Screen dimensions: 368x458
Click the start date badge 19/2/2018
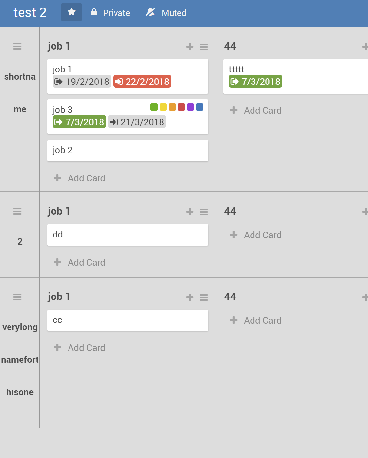82,81
